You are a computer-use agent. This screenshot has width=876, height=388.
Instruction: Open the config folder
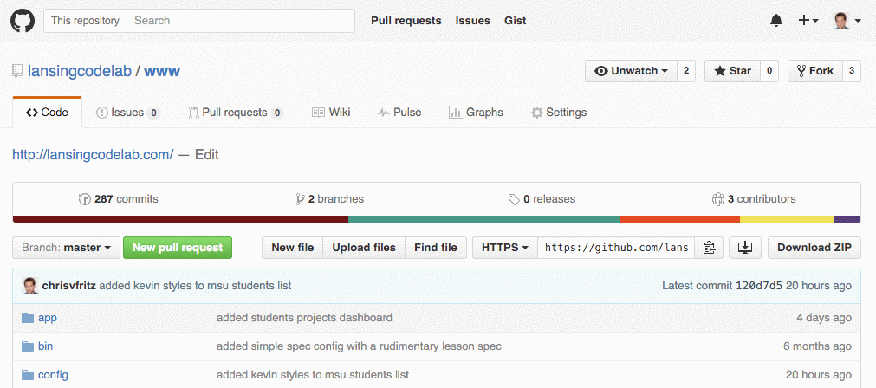53,375
